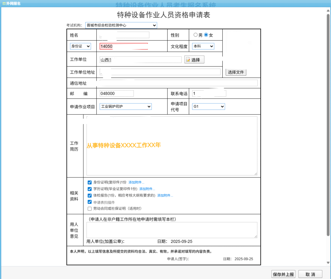The height and width of the screenshot is (279, 331).
Task: Click the 取消 button
Action: [x=310, y=274]
